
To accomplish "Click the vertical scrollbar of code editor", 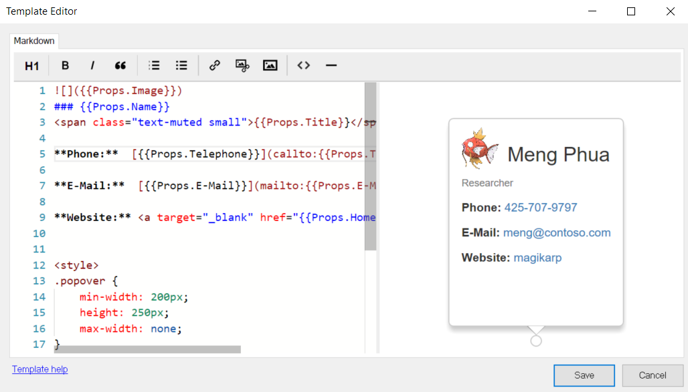I will tap(371, 166).
